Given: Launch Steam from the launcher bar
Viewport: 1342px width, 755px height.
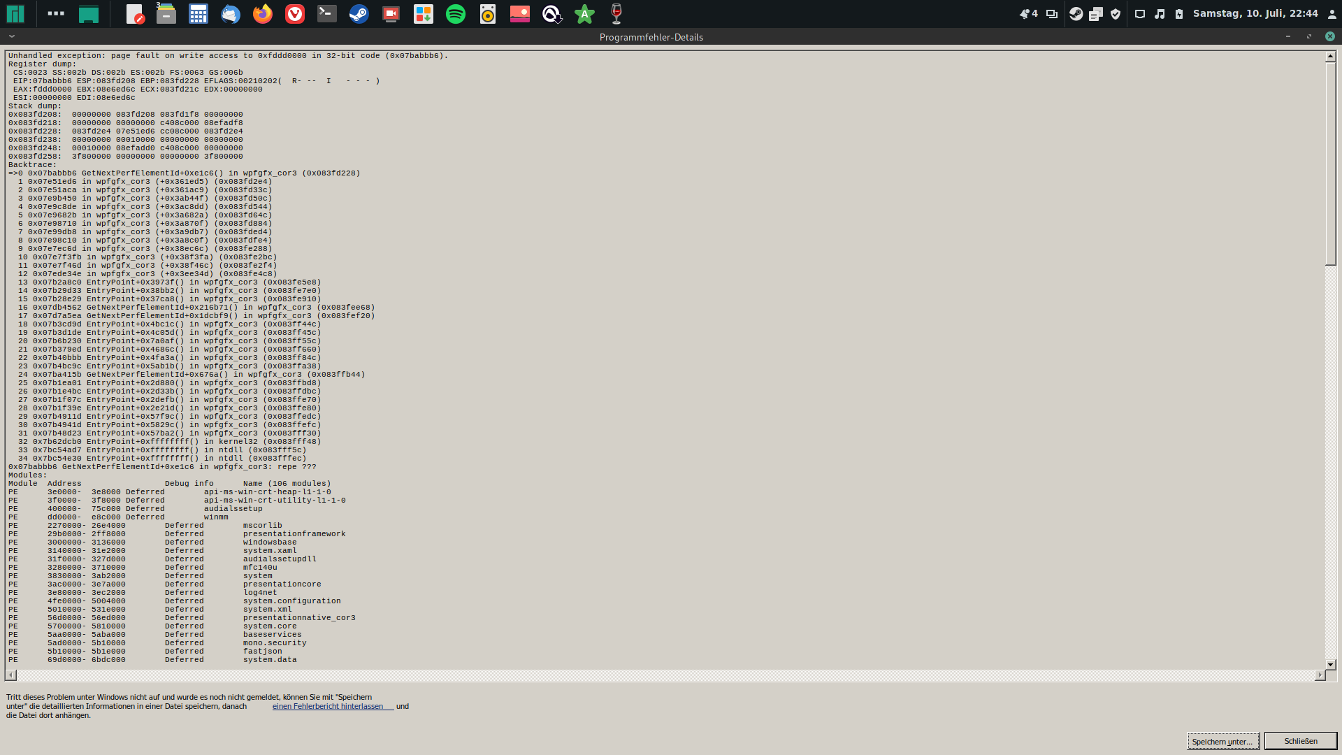Looking at the screenshot, I should point(359,13).
